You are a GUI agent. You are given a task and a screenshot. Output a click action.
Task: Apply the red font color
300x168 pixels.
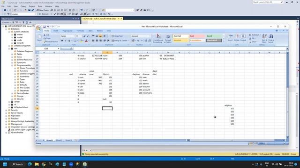(86, 41)
